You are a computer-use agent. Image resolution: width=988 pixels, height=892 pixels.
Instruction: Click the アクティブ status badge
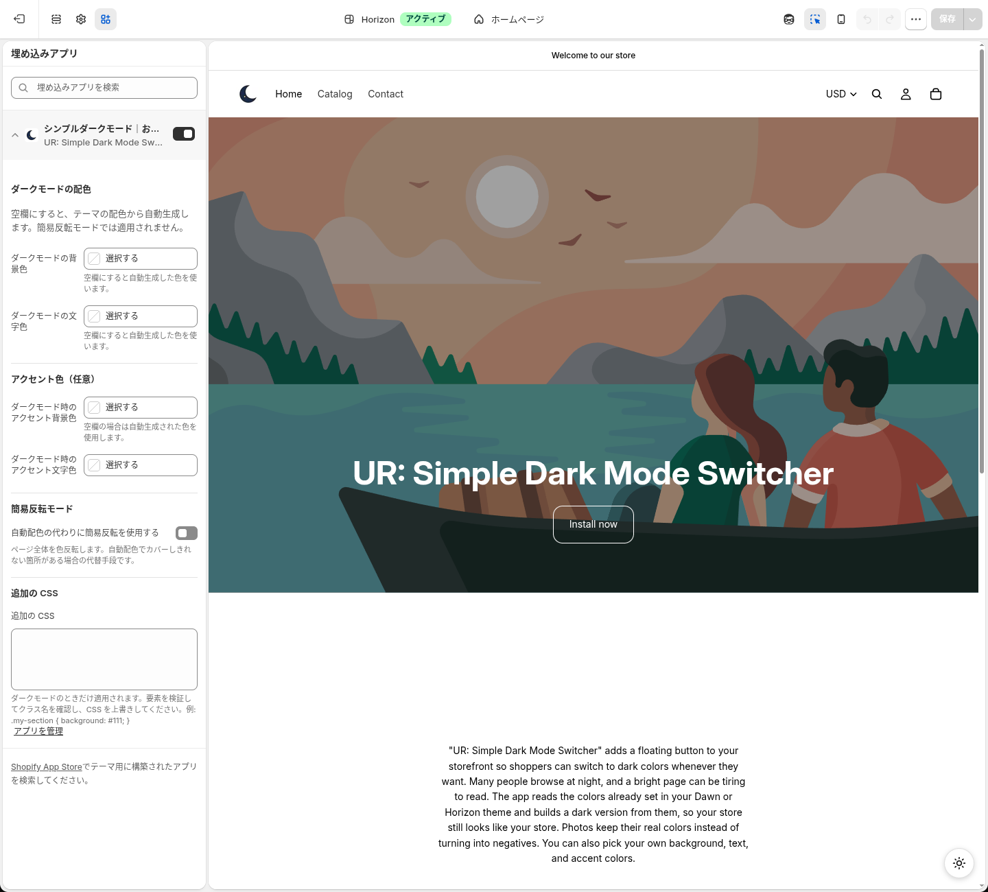(x=425, y=19)
